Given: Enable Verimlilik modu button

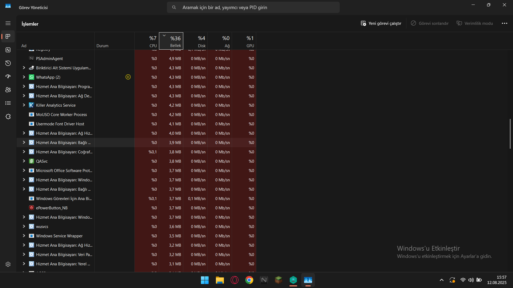Looking at the screenshot, I should (x=475, y=23).
